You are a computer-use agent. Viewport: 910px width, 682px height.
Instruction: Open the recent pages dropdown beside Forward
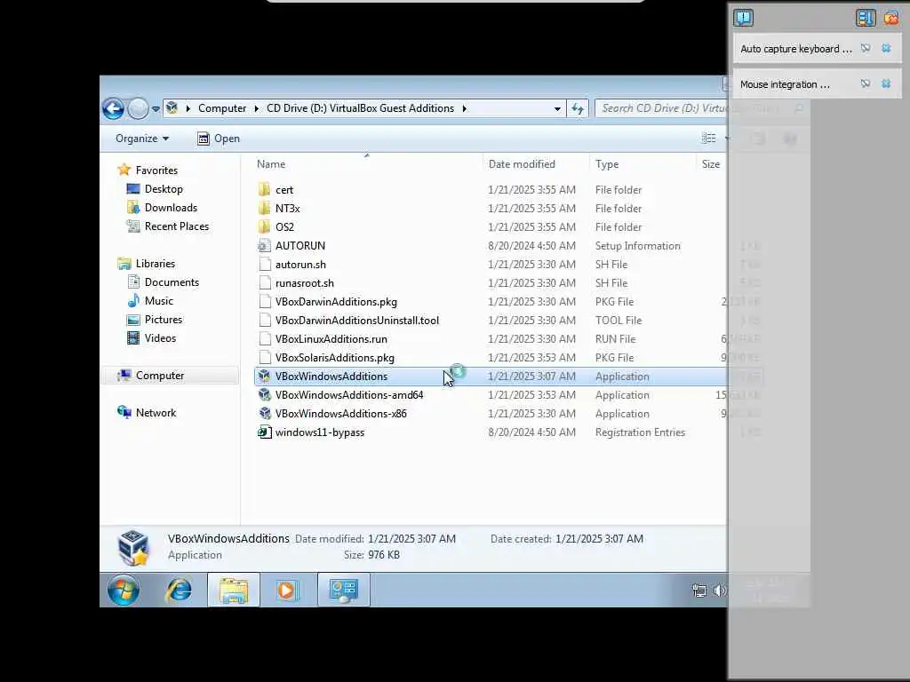point(156,108)
